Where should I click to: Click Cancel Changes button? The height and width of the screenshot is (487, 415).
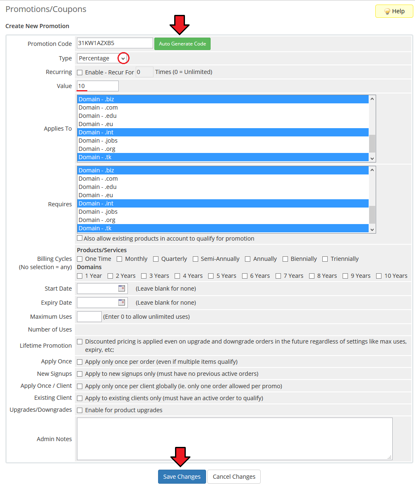(x=234, y=476)
